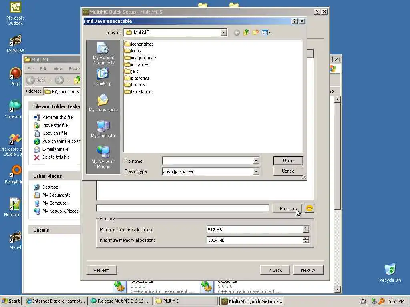Click My Network Places under Other Places

[x=60, y=211]
